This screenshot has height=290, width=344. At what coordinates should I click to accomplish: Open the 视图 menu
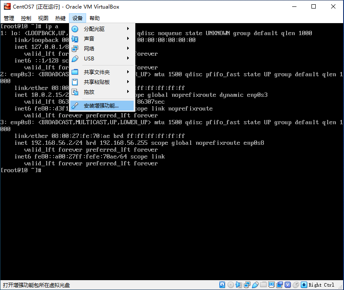click(43, 18)
